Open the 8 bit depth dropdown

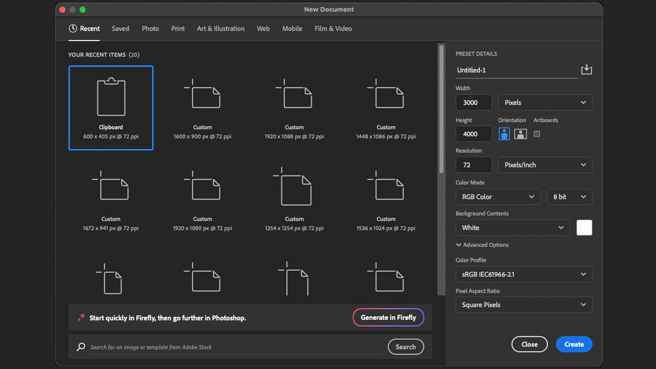click(x=569, y=197)
